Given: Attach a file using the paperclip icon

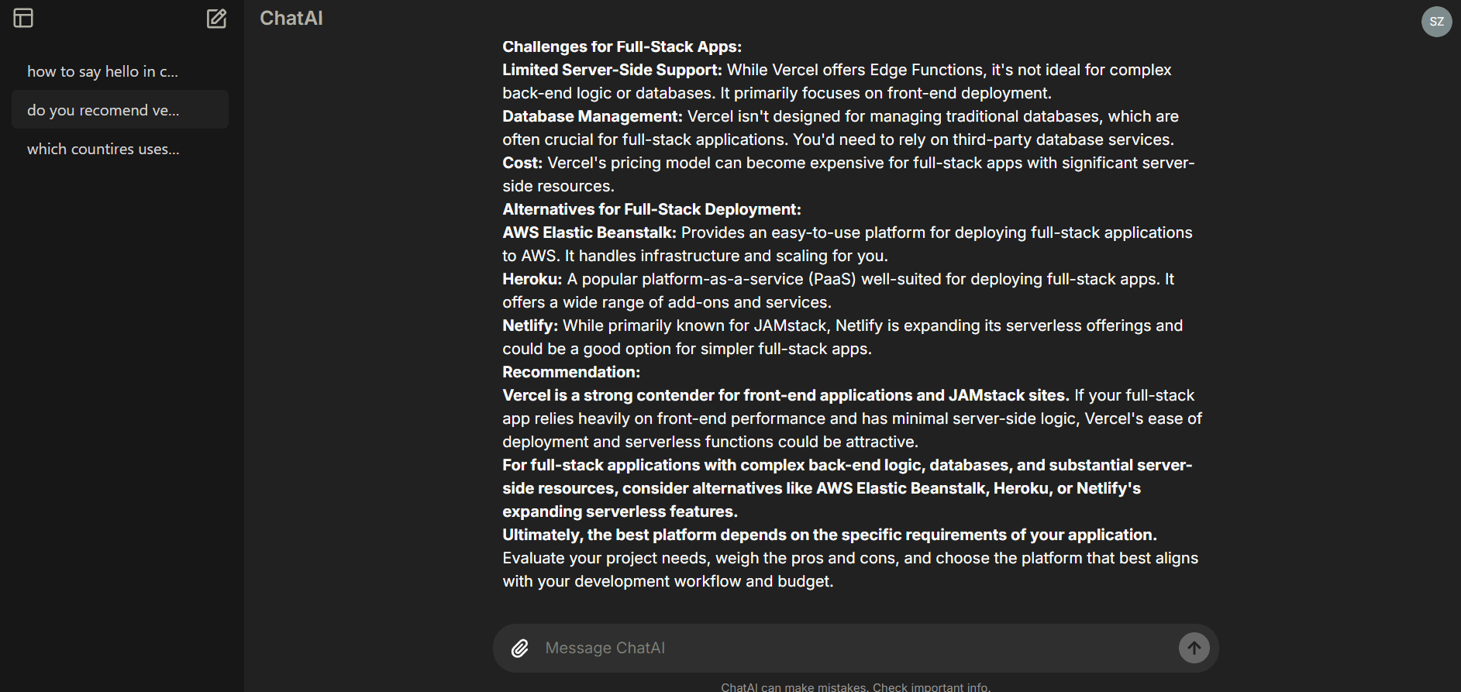Looking at the screenshot, I should tap(520, 648).
